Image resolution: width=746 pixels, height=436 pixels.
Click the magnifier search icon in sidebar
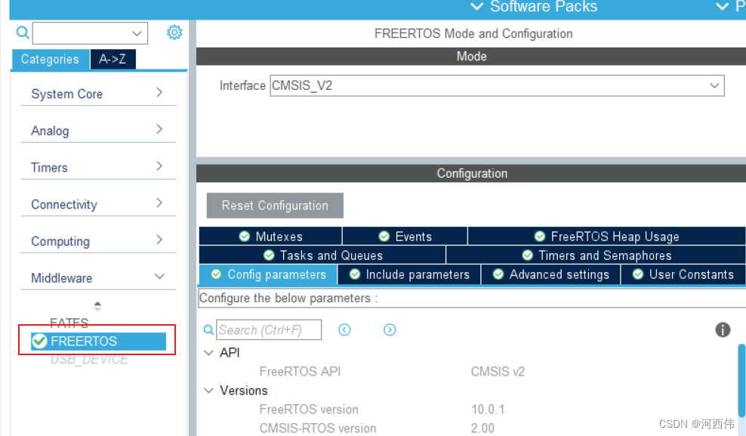click(22, 32)
